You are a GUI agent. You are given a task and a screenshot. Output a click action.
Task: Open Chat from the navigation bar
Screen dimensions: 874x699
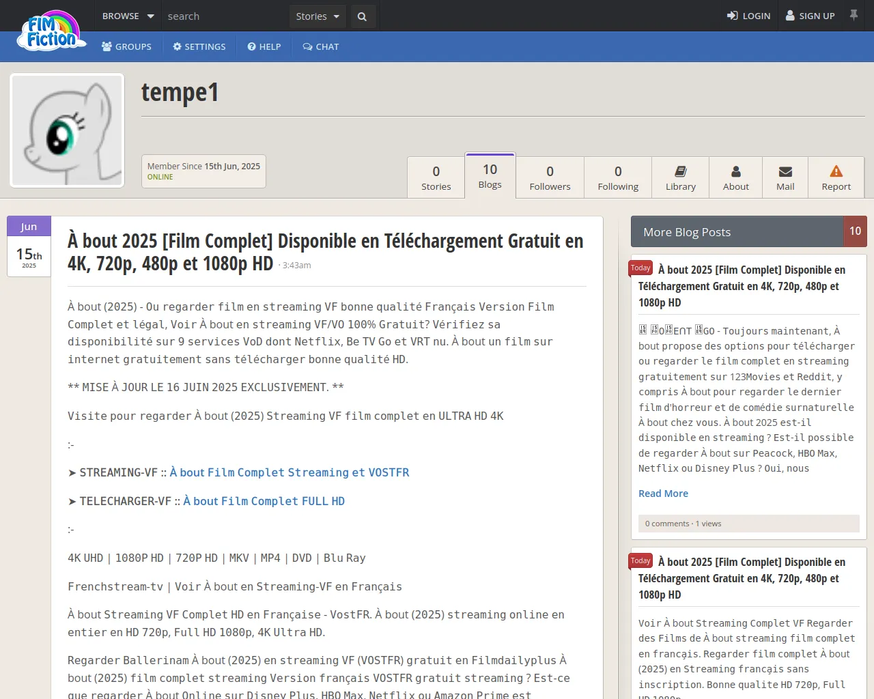click(321, 47)
